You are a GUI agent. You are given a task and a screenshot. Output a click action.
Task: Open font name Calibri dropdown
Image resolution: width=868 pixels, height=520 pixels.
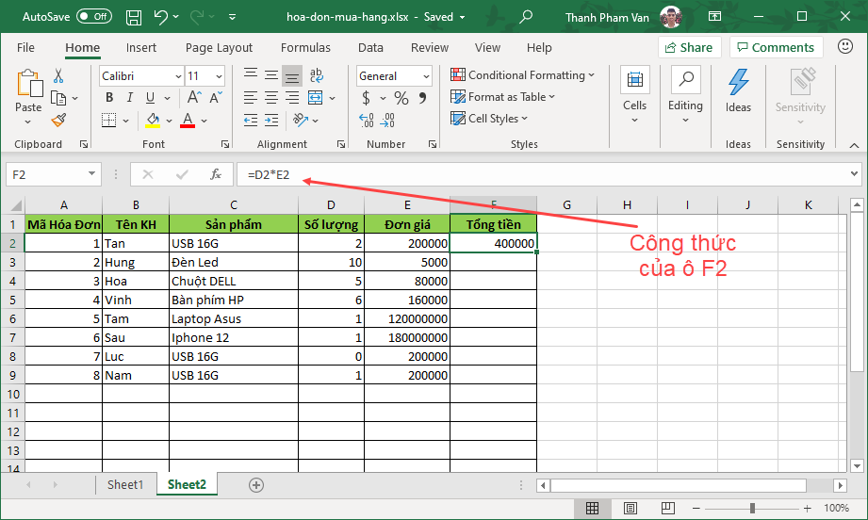pyautogui.click(x=178, y=75)
